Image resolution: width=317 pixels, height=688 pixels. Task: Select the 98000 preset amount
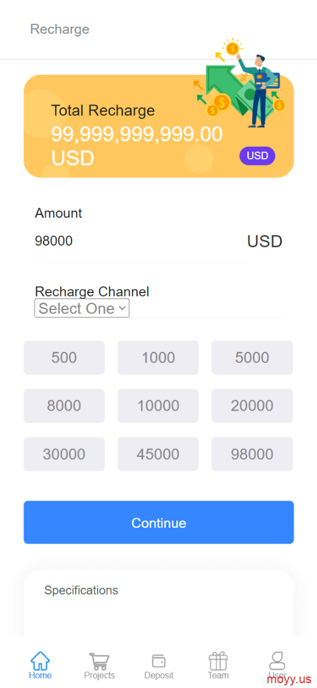pyautogui.click(x=252, y=454)
